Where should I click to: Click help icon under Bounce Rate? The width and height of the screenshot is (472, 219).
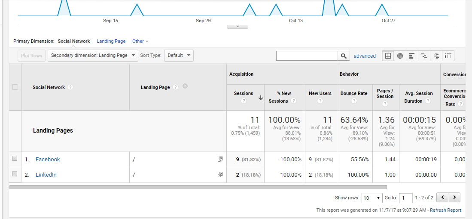click(x=354, y=101)
